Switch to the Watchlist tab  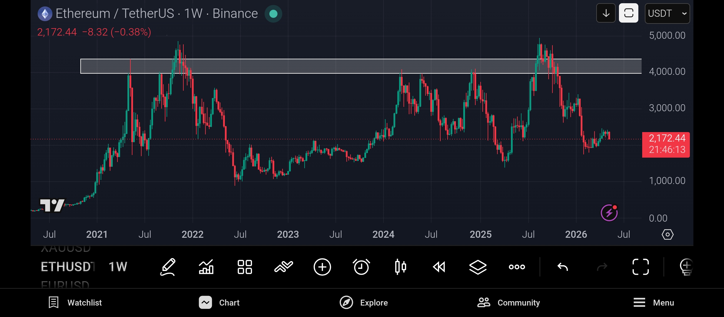pos(75,303)
